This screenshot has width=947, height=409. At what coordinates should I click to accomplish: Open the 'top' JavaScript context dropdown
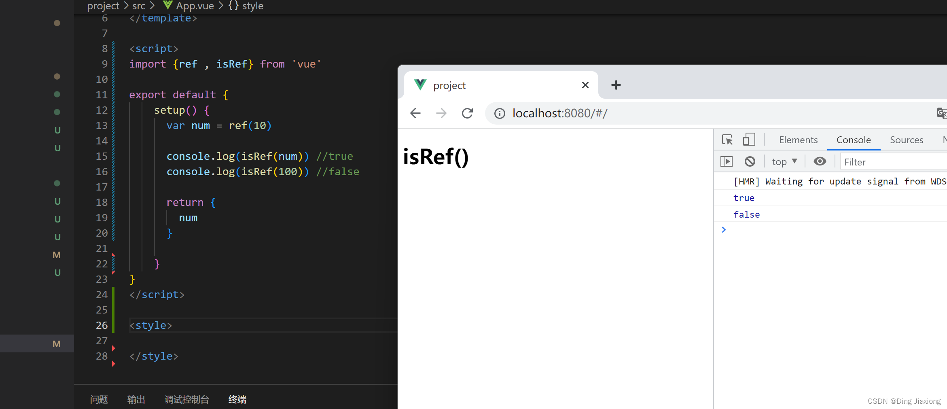coord(784,162)
